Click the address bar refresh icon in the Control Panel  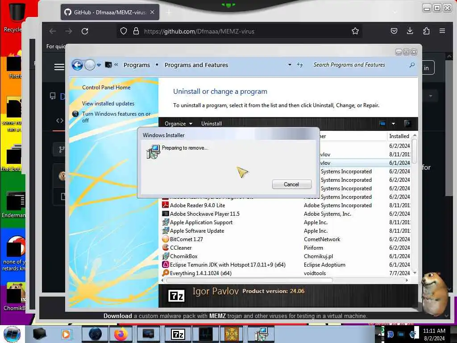coord(300,65)
